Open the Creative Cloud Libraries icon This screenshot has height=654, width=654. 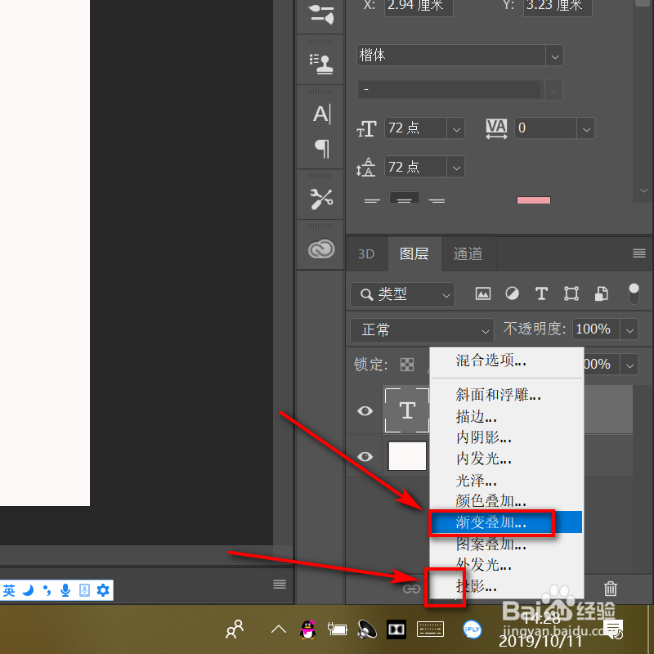click(320, 249)
